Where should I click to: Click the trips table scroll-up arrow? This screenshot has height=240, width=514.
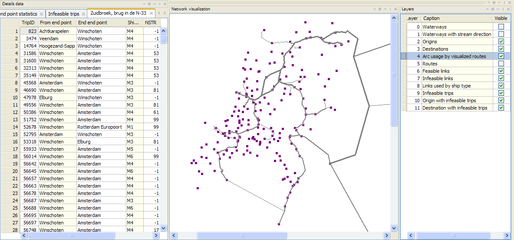[x=164, y=31]
